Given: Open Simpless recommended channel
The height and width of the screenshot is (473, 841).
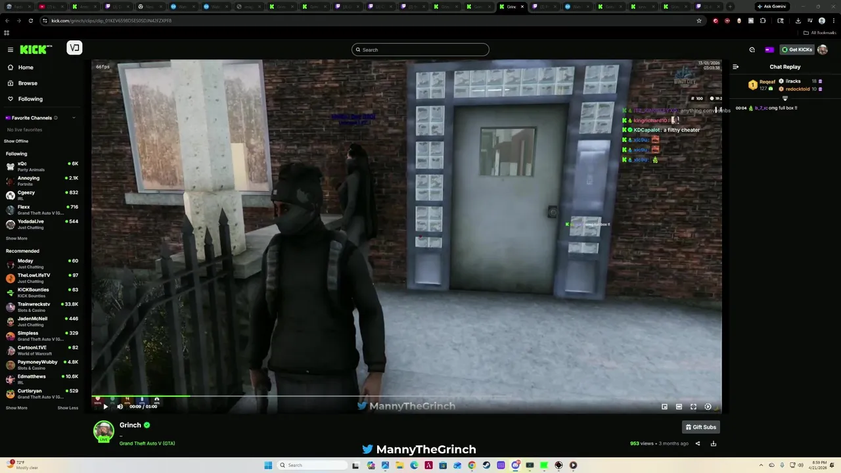Looking at the screenshot, I should [x=42, y=336].
